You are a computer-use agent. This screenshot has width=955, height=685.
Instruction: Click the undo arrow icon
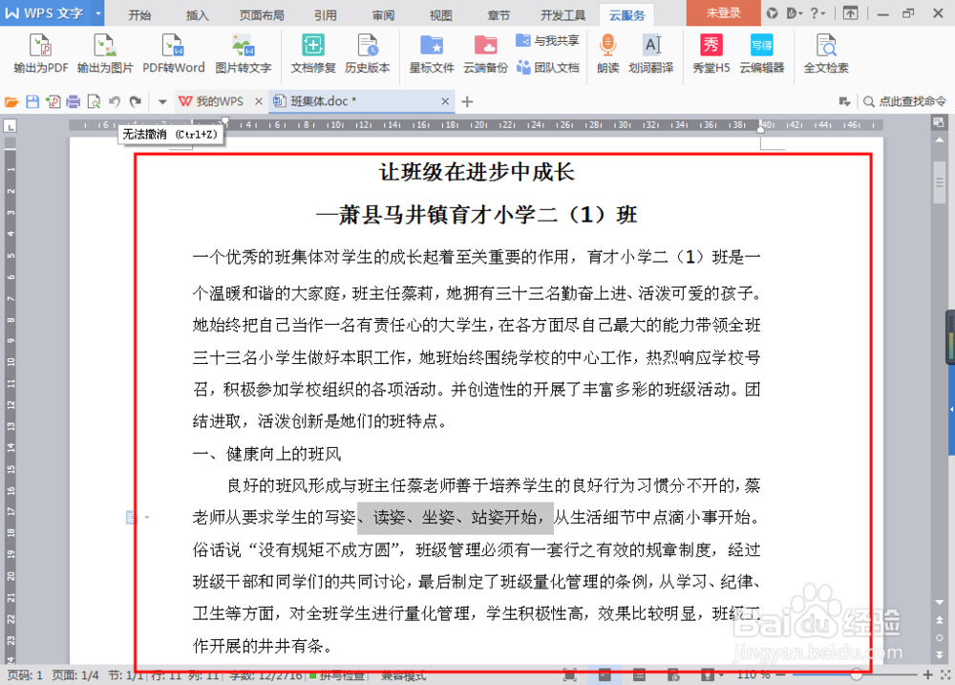pyautogui.click(x=115, y=102)
